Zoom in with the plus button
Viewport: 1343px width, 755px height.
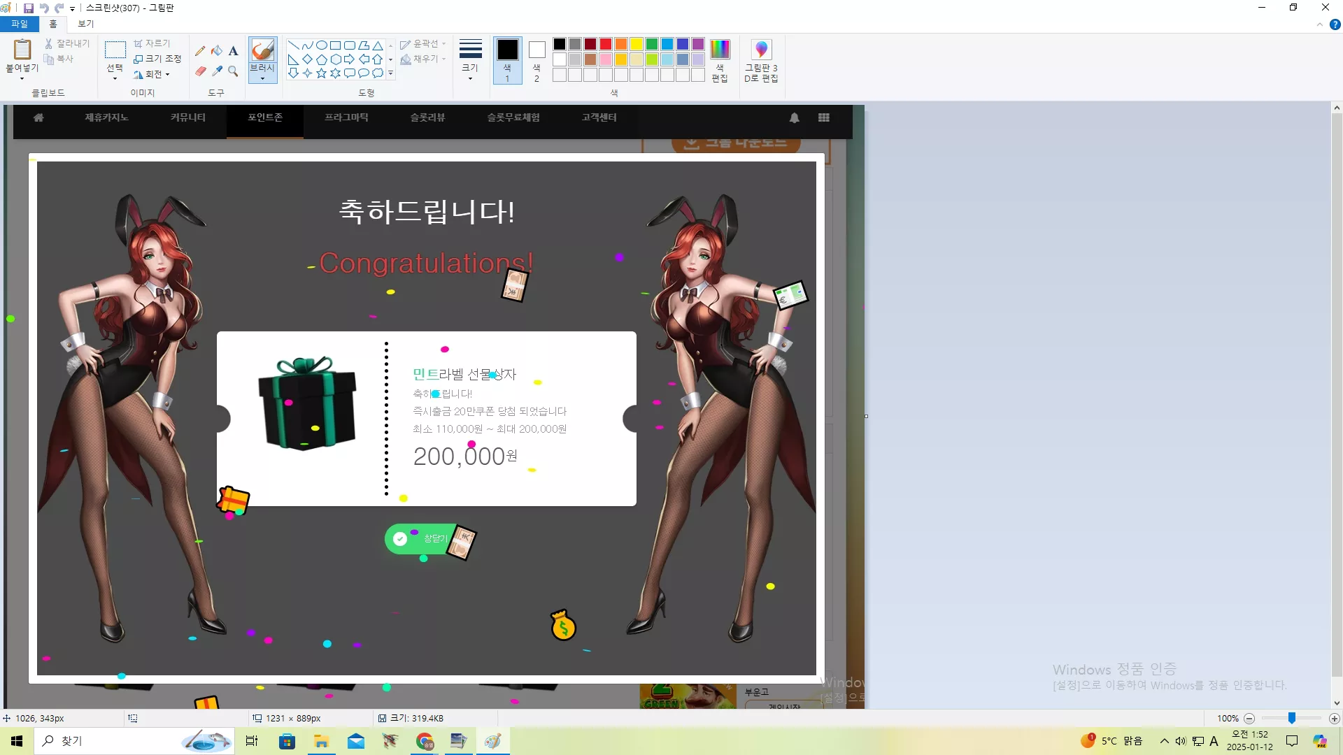click(x=1335, y=719)
